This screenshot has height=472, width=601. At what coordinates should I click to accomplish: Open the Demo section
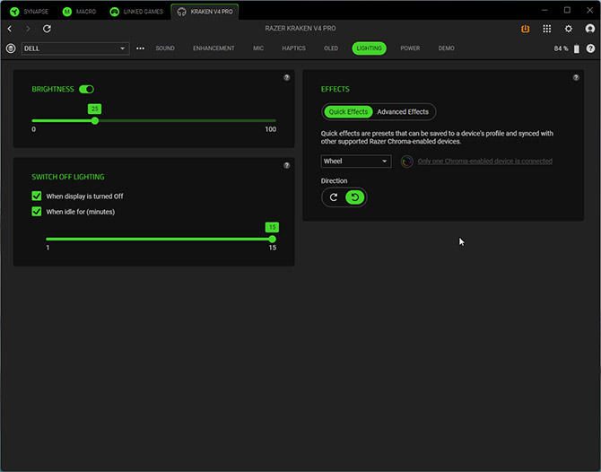(446, 48)
